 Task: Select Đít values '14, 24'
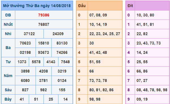(142, 52)
